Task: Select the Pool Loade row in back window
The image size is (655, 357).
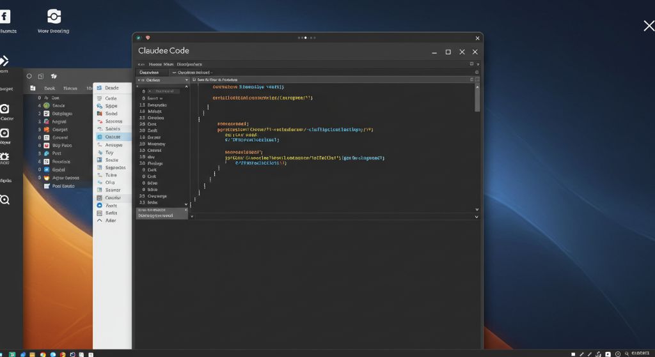Action: [x=59, y=186]
